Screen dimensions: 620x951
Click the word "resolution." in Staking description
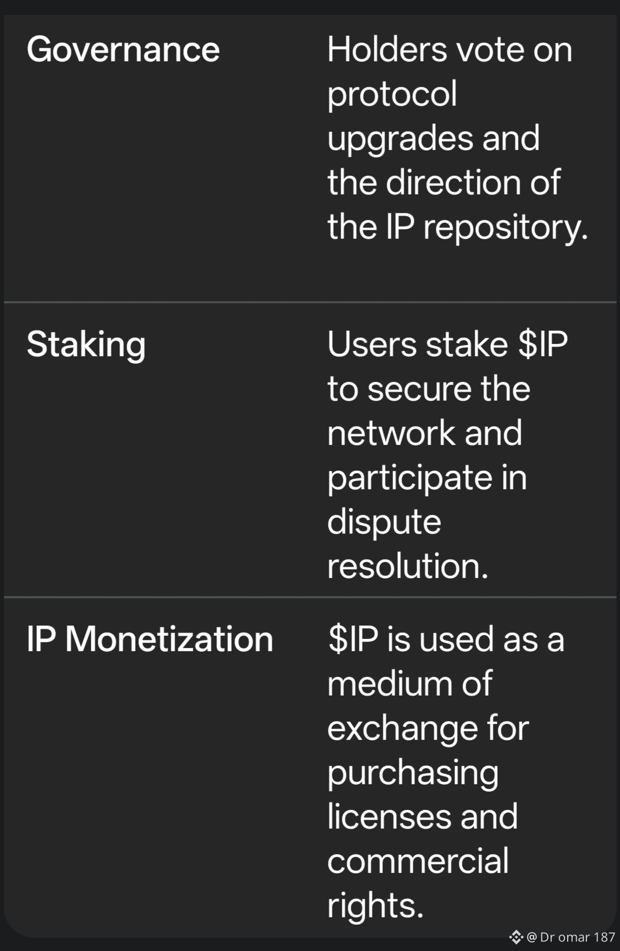[407, 566]
